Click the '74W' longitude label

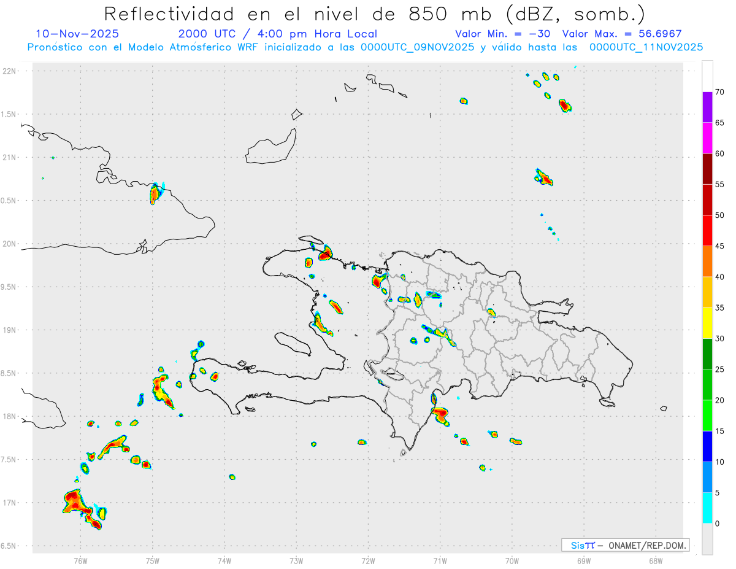click(224, 560)
